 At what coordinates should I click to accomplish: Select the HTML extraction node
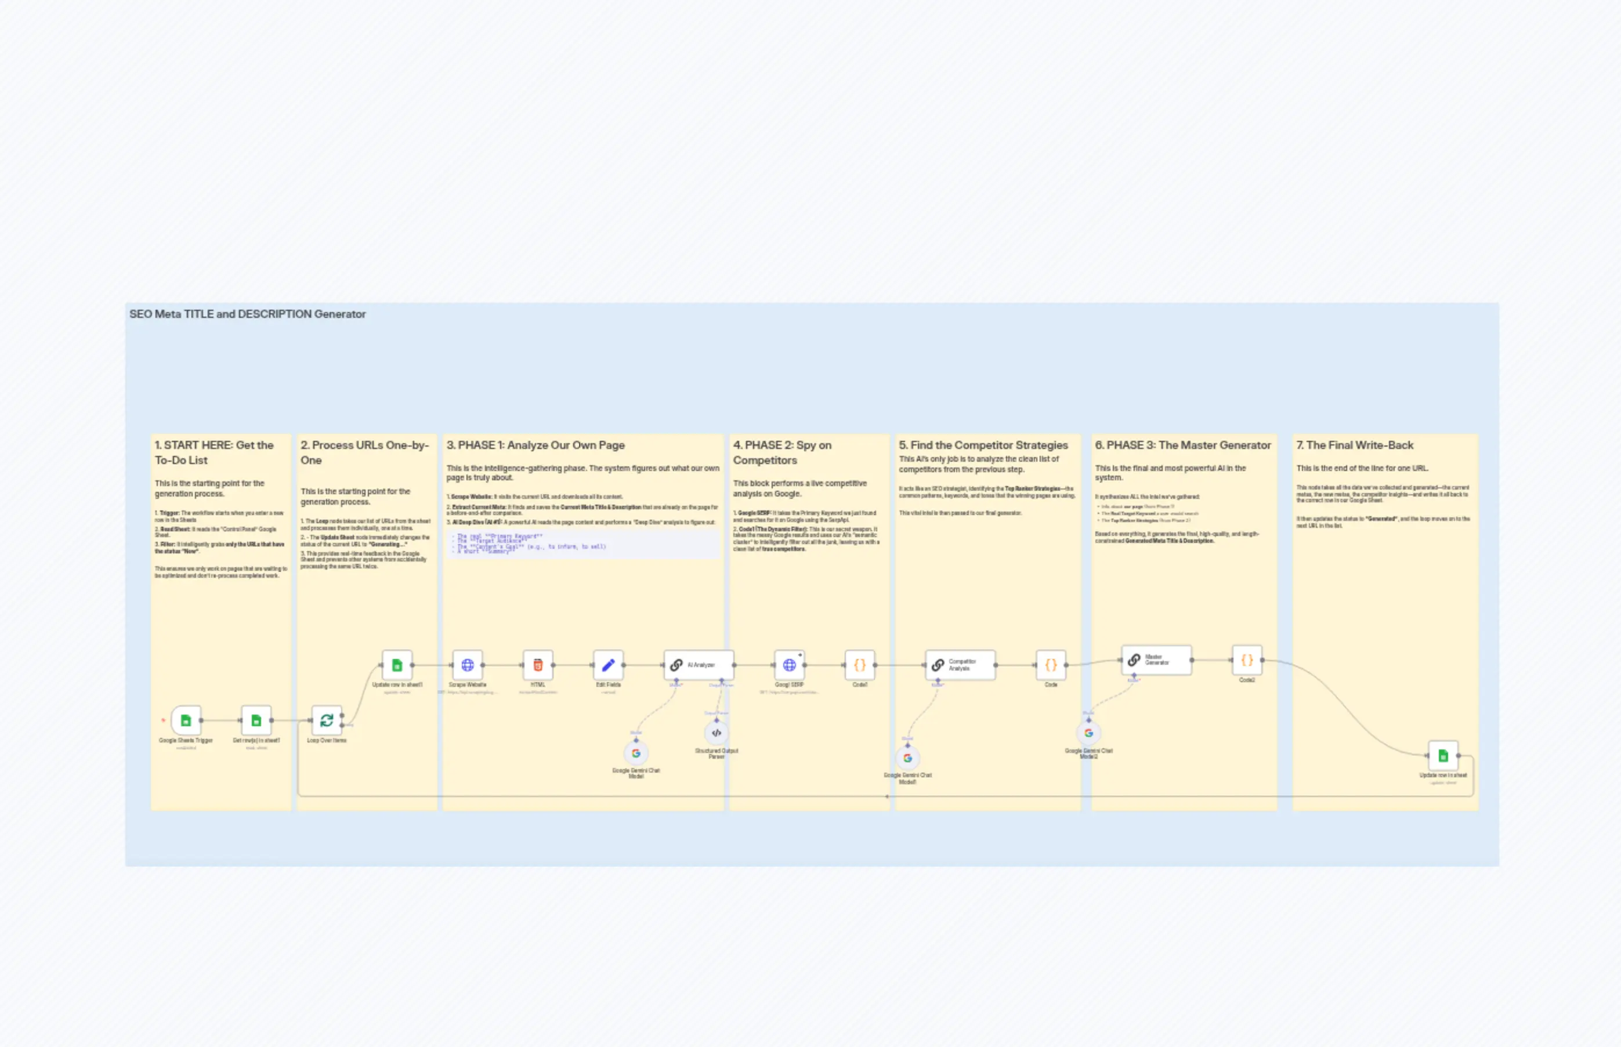pyautogui.click(x=538, y=665)
